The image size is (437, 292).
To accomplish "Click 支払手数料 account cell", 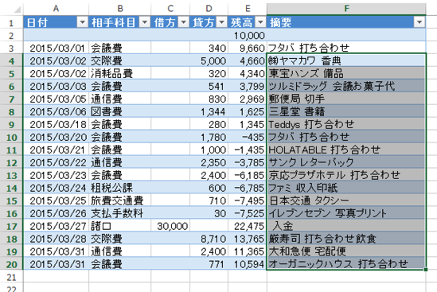I will pyautogui.click(x=120, y=213).
